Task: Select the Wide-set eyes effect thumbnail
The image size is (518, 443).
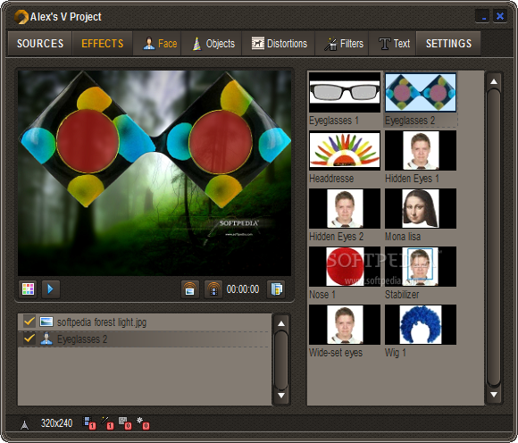Action: [x=345, y=324]
